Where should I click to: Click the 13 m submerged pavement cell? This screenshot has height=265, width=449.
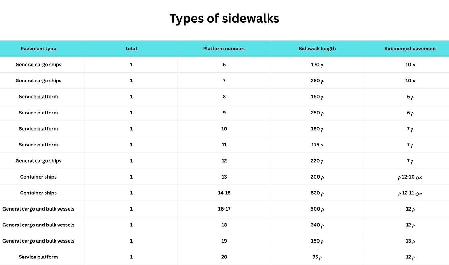[410, 241]
